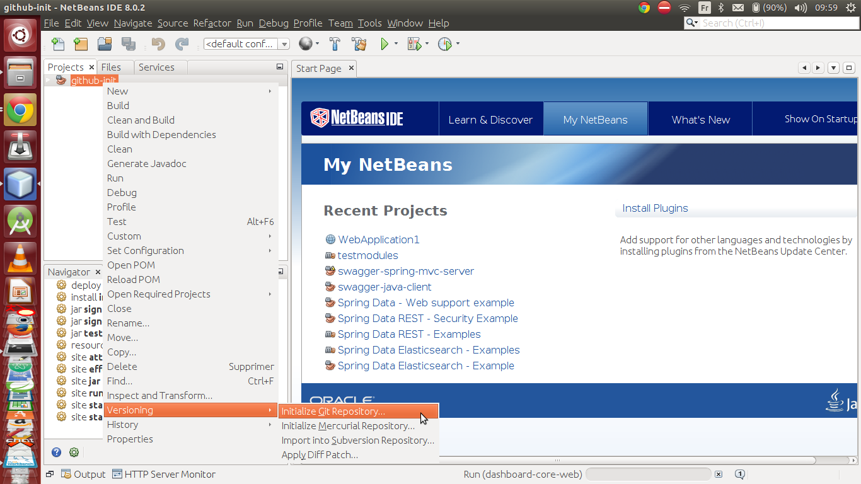Click the Save All toolbar icon
Viewport: 861px width, 484px height.
[x=129, y=44]
